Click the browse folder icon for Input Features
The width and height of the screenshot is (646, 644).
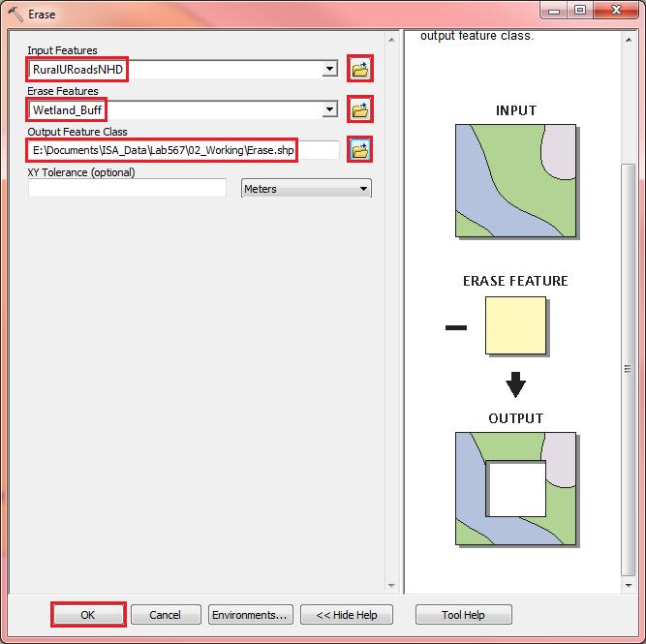[x=360, y=70]
